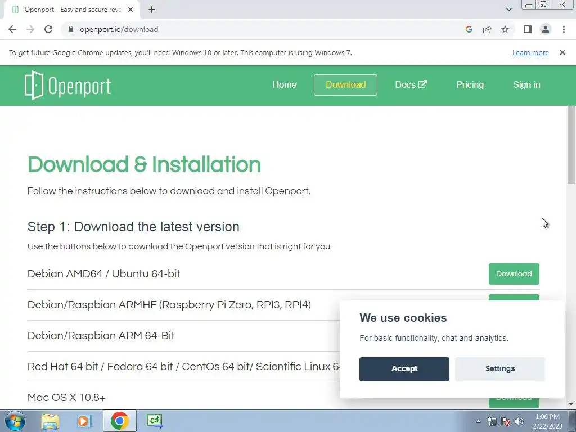This screenshot has width=576, height=432.
Task: Go to the Home nav item
Action: point(284,85)
